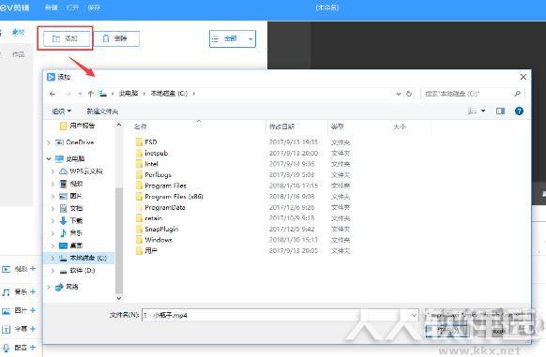The height and width of the screenshot is (357, 546).
Task: Select OneDrive in the navigation tree
Action: coord(80,142)
